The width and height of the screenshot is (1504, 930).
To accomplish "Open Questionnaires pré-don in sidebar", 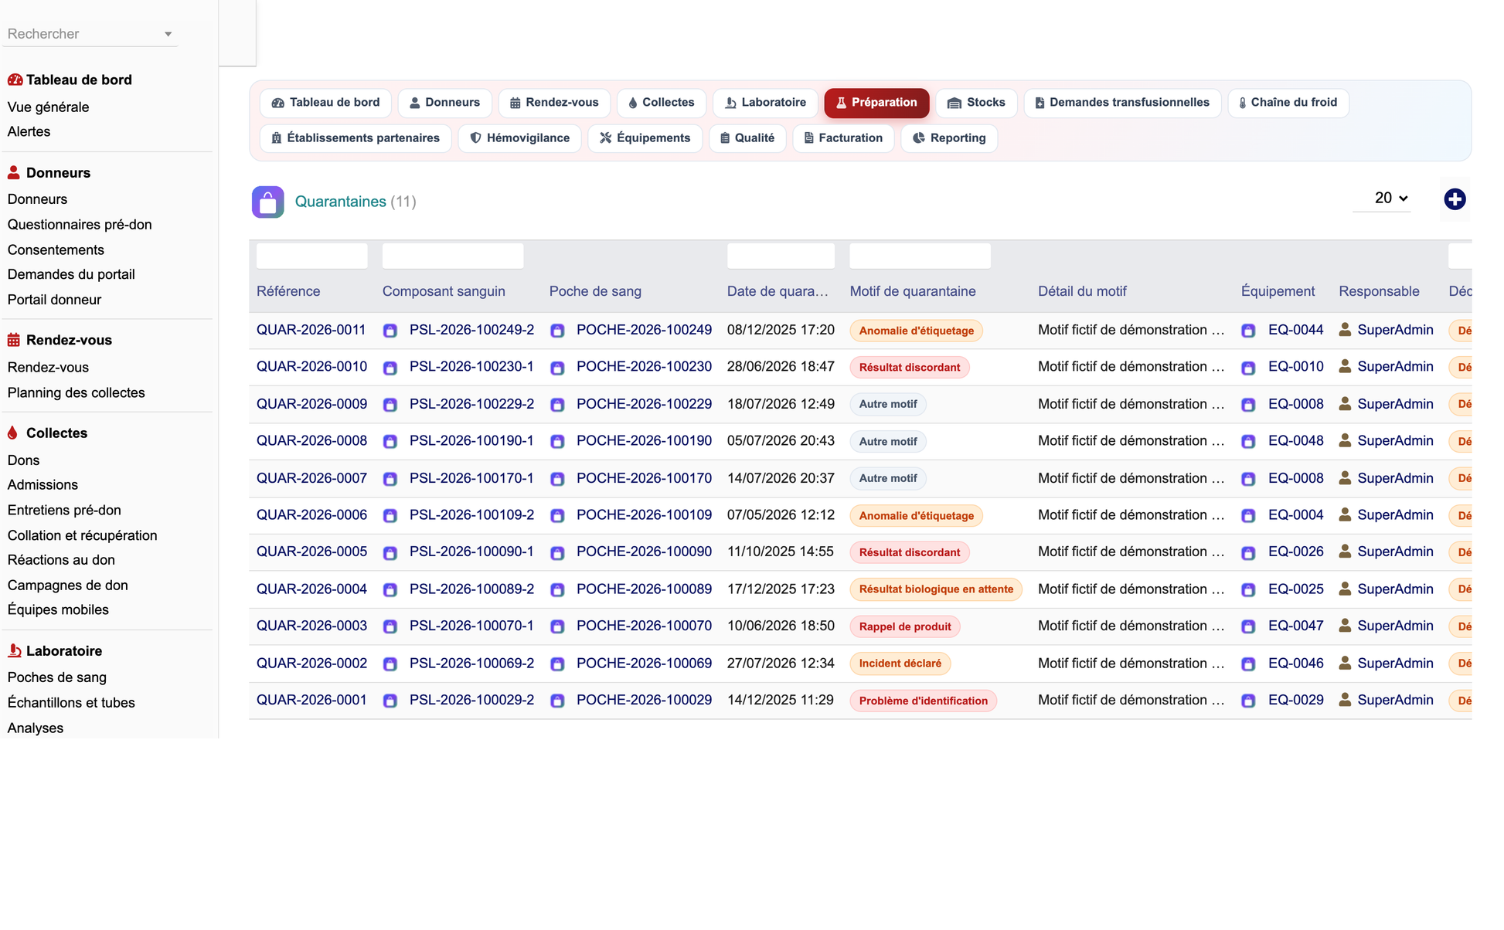I will click(80, 225).
